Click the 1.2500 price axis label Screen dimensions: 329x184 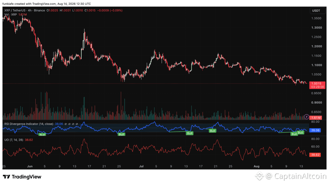(x=316, y=37)
